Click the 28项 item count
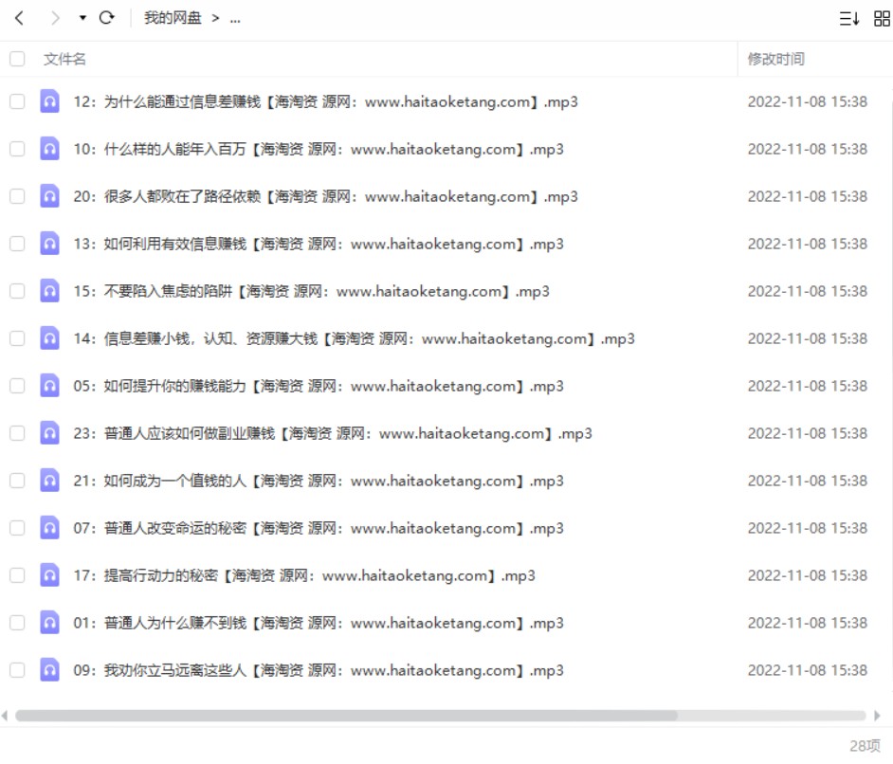This screenshot has width=893, height=764. click(865, 746)
